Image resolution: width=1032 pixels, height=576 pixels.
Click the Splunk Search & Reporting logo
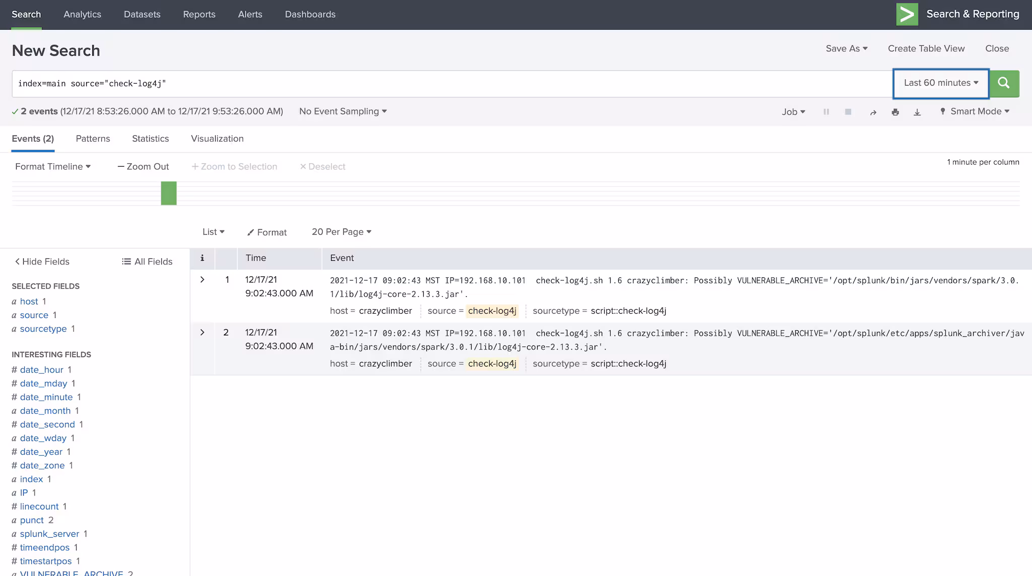[907, 14]
